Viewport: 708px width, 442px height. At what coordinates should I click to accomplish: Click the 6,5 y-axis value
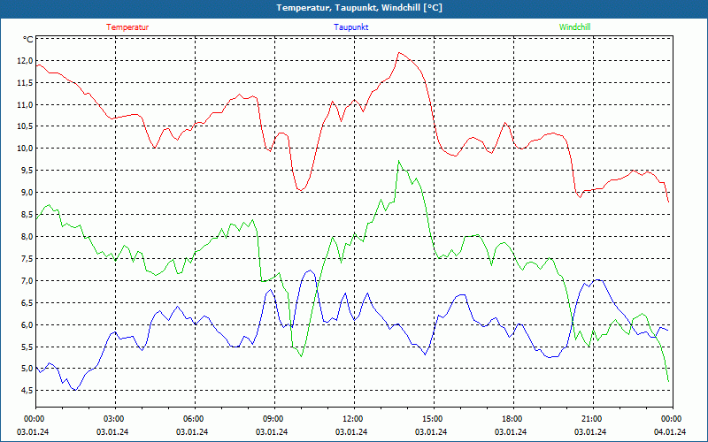(x=27, y=303)
